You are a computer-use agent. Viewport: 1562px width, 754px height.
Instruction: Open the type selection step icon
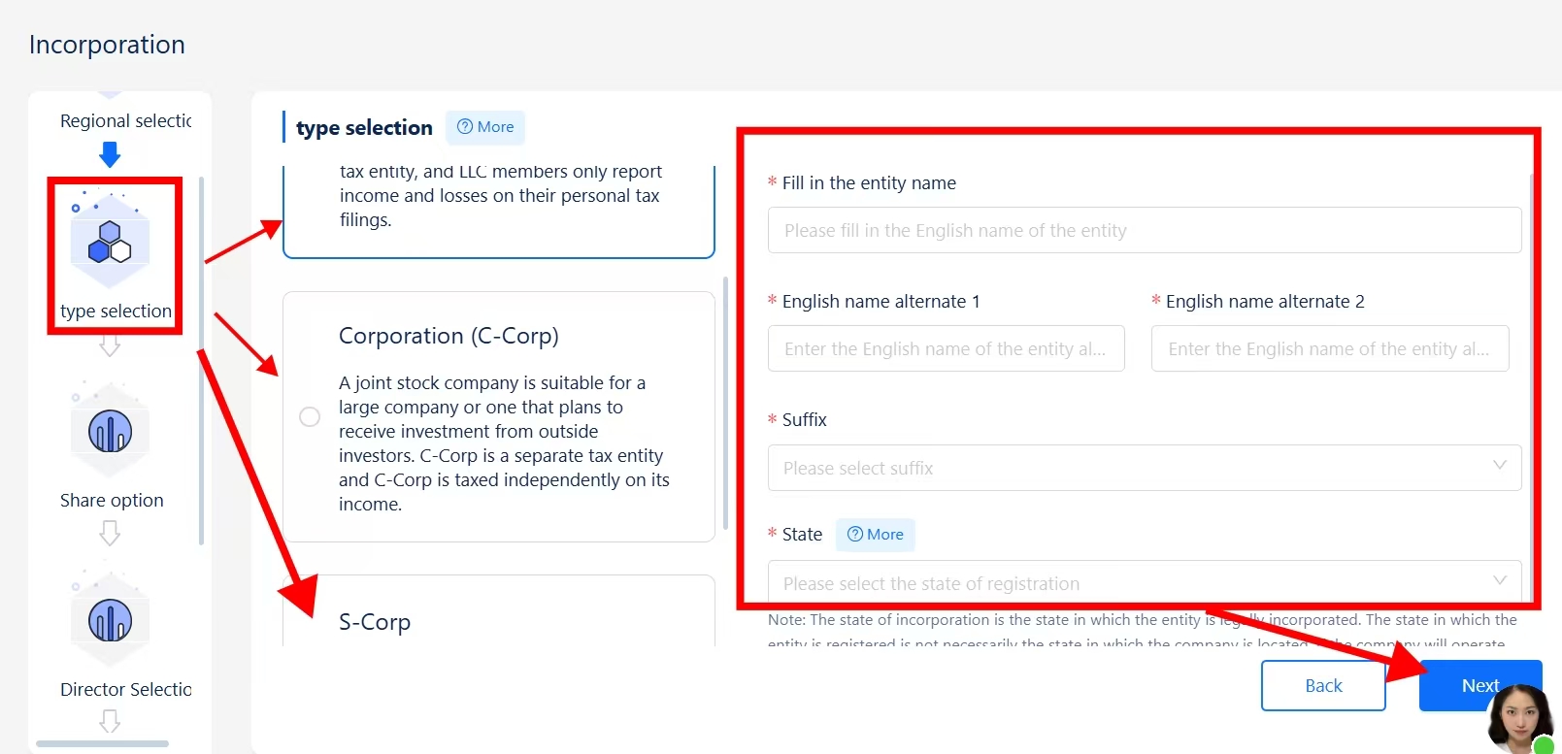coord(110,242)
